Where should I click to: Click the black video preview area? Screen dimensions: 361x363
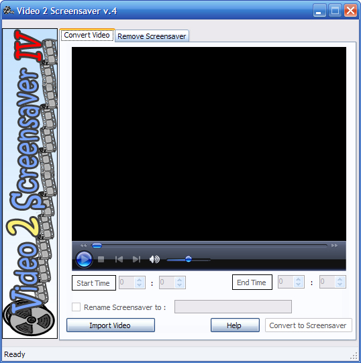pos(209,144)
